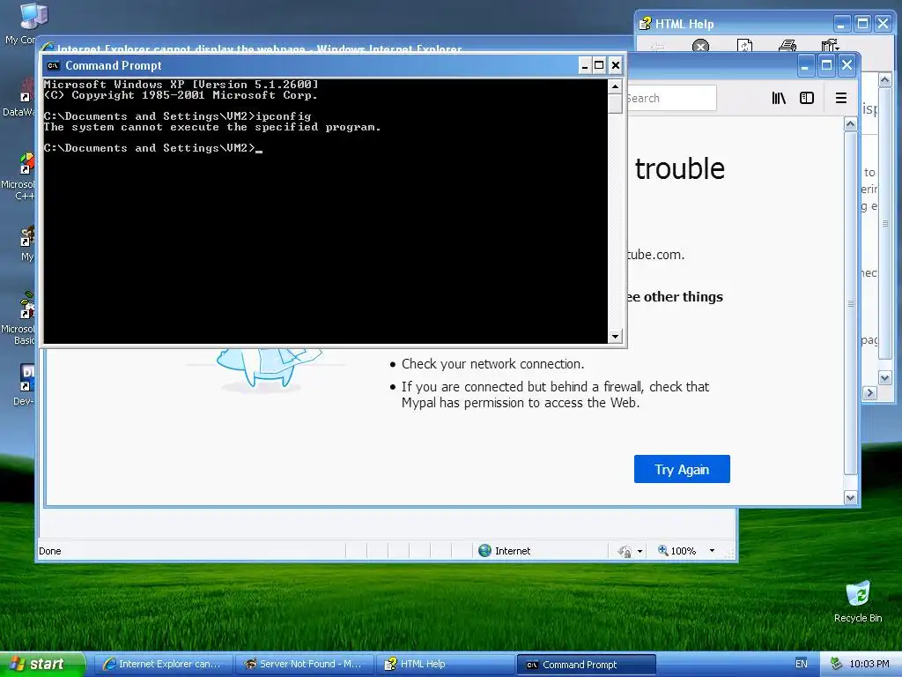Viewport: 902px width, 677px height.
Task: Maximize the Command Prompt window
Action: click(599, 65)
